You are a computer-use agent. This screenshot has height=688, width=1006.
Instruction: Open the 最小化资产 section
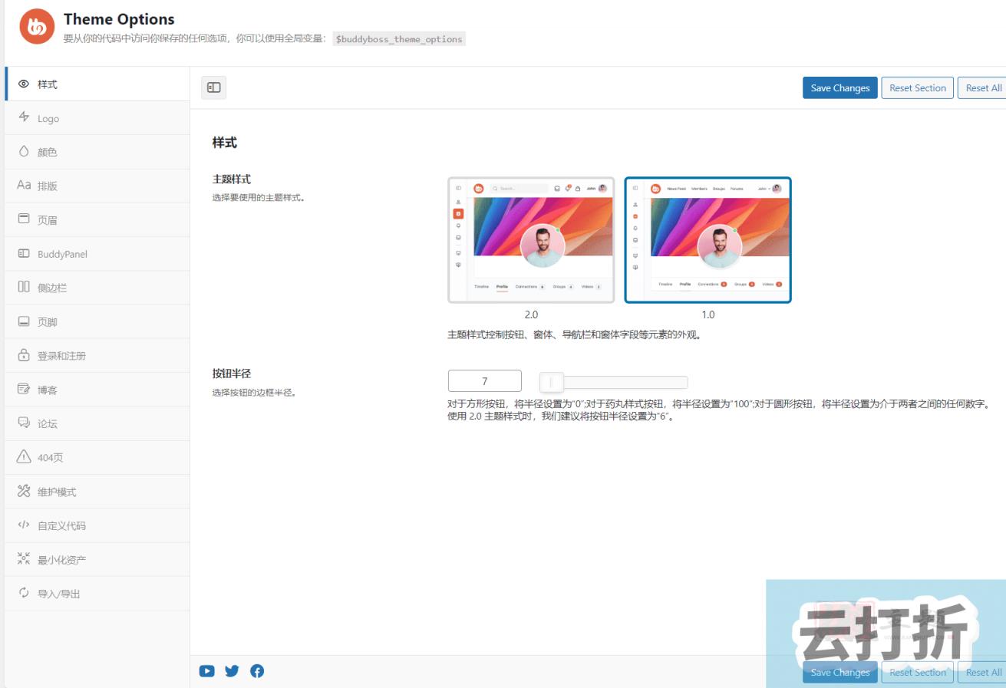point(97,559)
